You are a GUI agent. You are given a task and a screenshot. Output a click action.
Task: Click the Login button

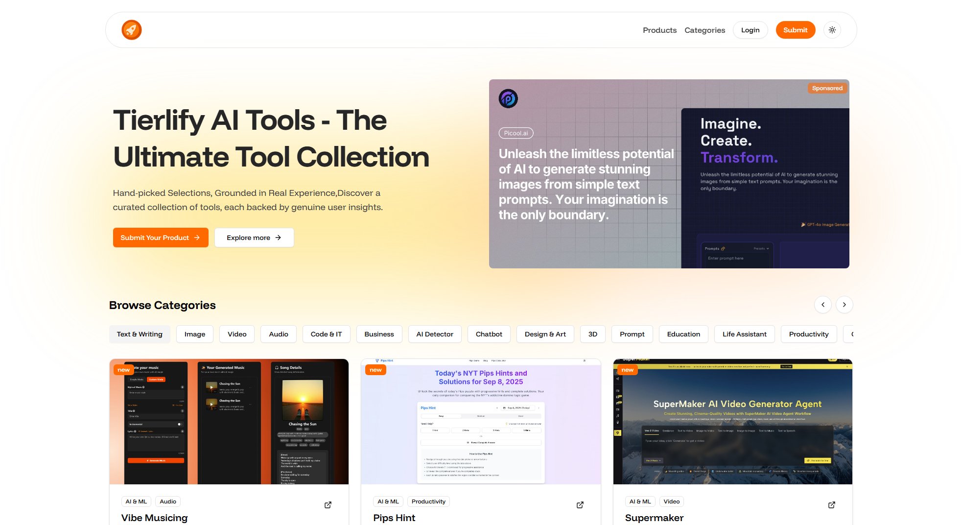point(750,30)
